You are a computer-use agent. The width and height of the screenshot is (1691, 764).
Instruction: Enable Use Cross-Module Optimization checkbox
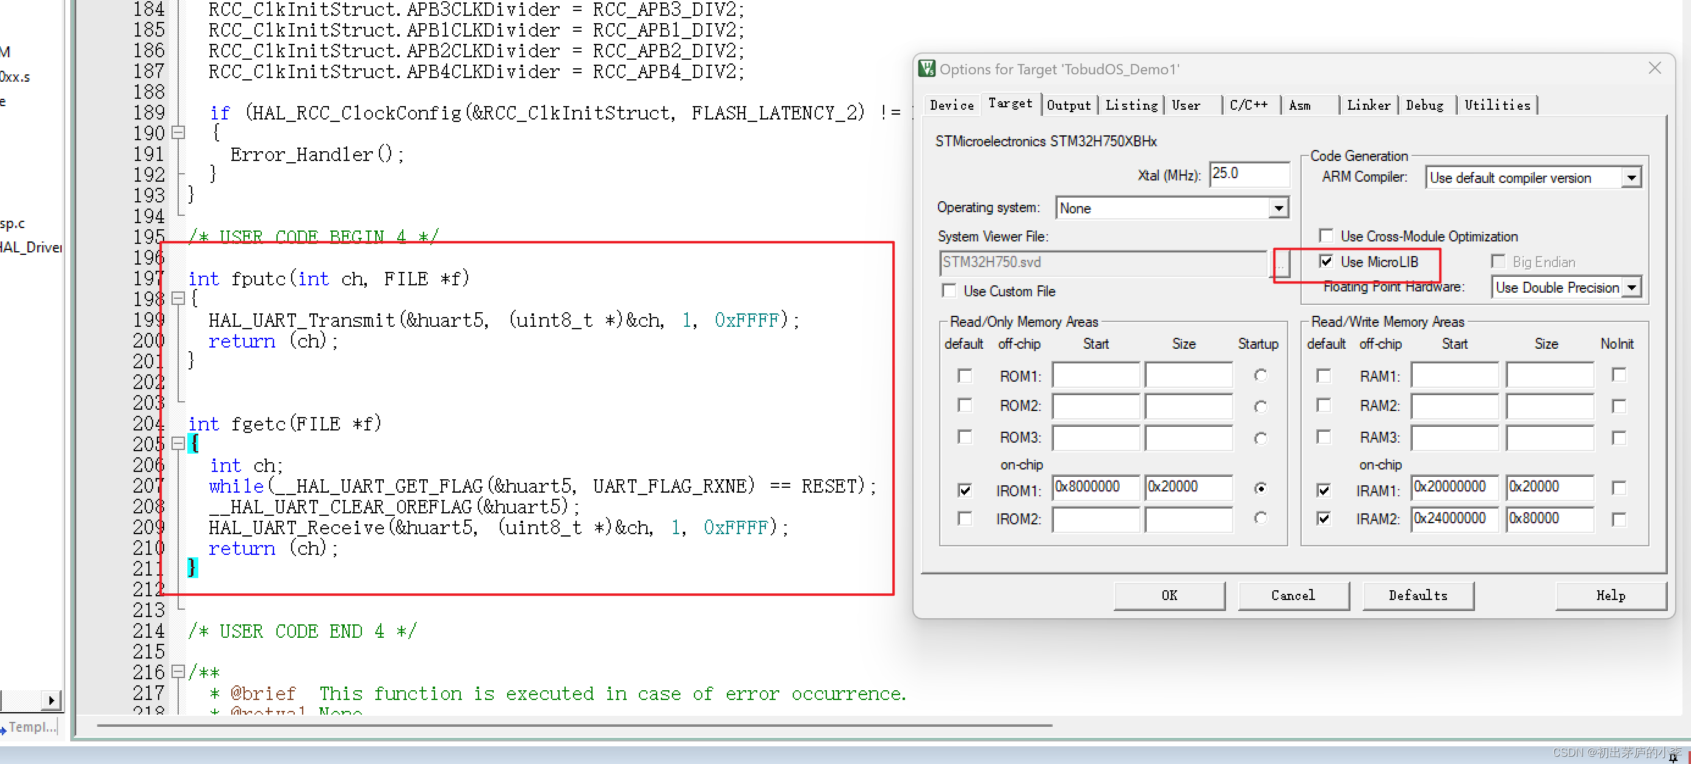pyautogui.click(x=1325, y=236)
